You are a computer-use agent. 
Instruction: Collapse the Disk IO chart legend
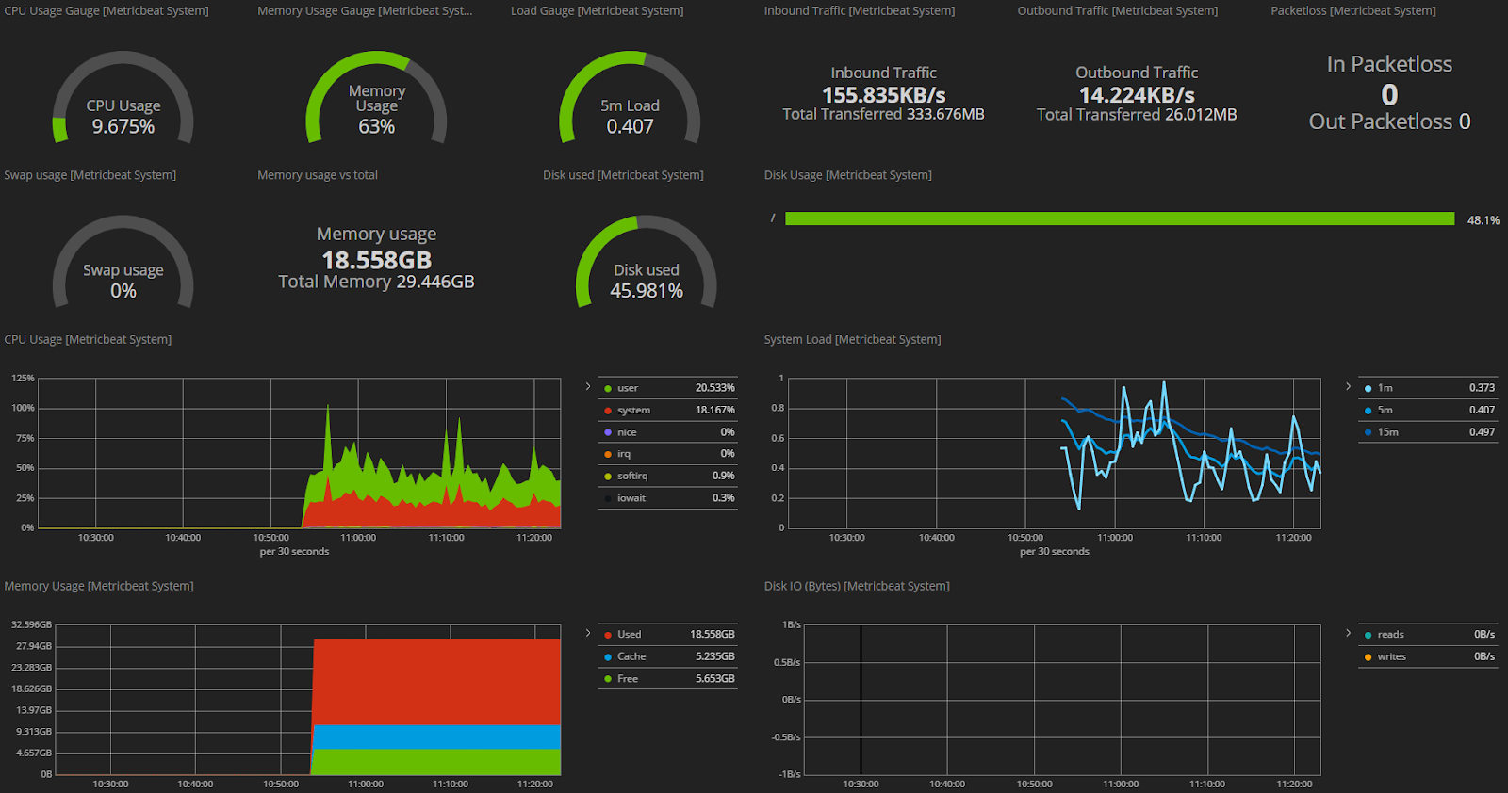point(1348,633)
